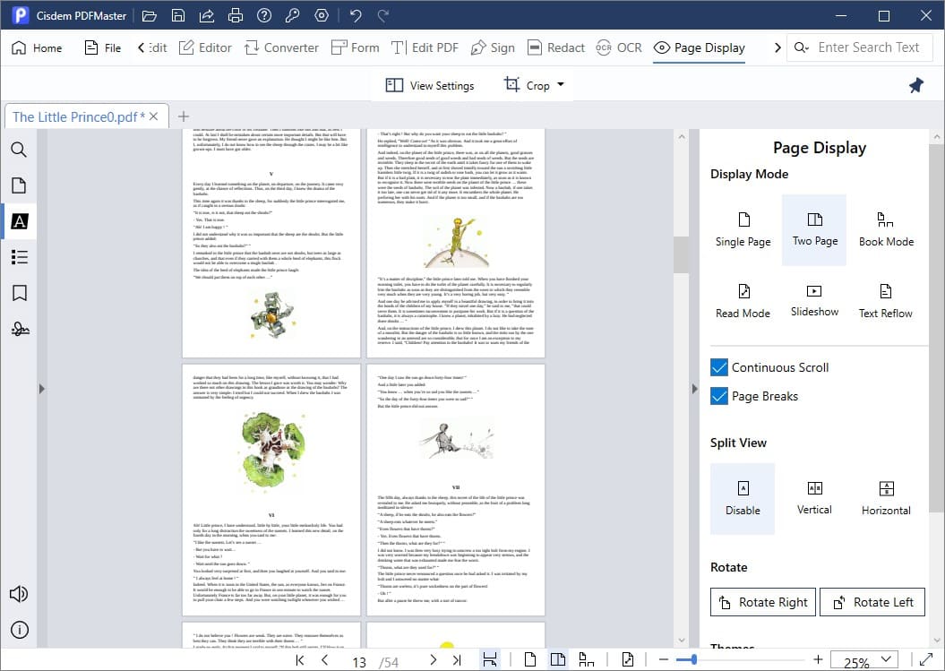Select Two Page display mode
The image size is (945, 671).
[x=814, y=229]
